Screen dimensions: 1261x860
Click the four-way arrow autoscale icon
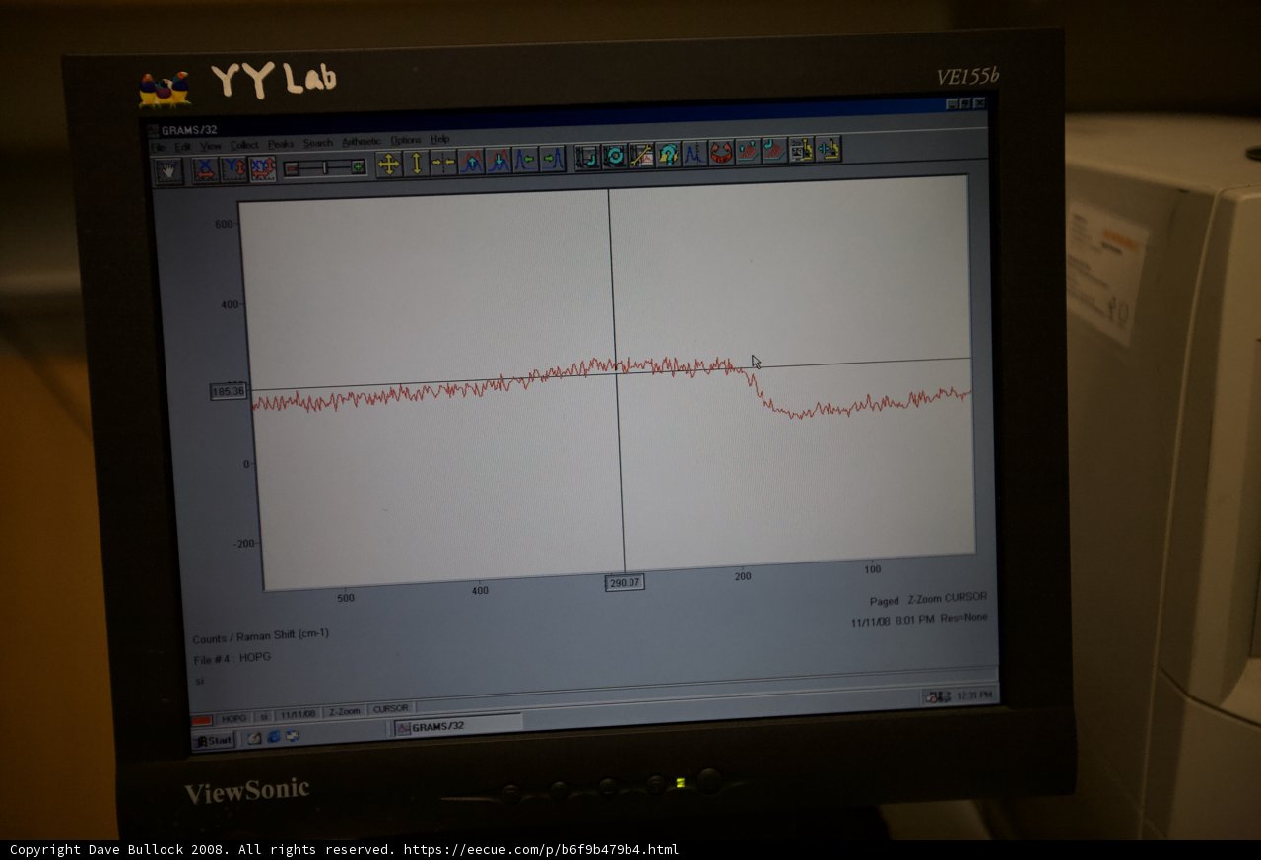[389, 164]
